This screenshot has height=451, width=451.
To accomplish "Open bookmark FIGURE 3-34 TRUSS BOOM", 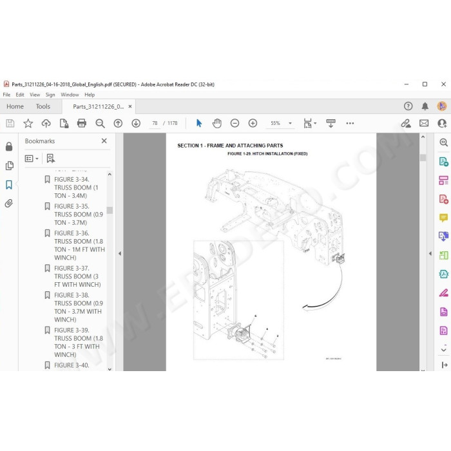I will point(76,187).
